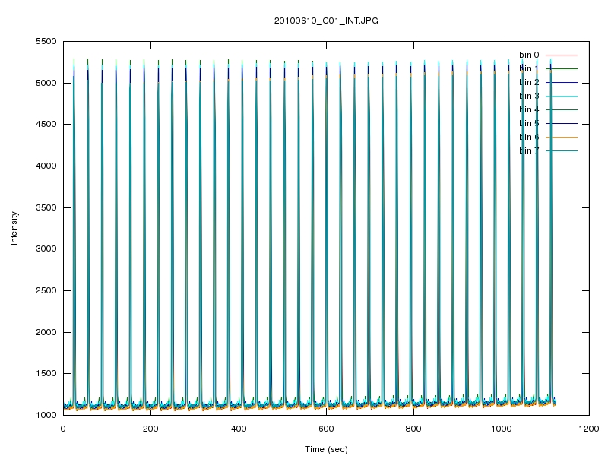The width and height of the screenshot is (608, 456).
Task: Click the y-axis tick value 1500
Action: click(x=46, y=373)
